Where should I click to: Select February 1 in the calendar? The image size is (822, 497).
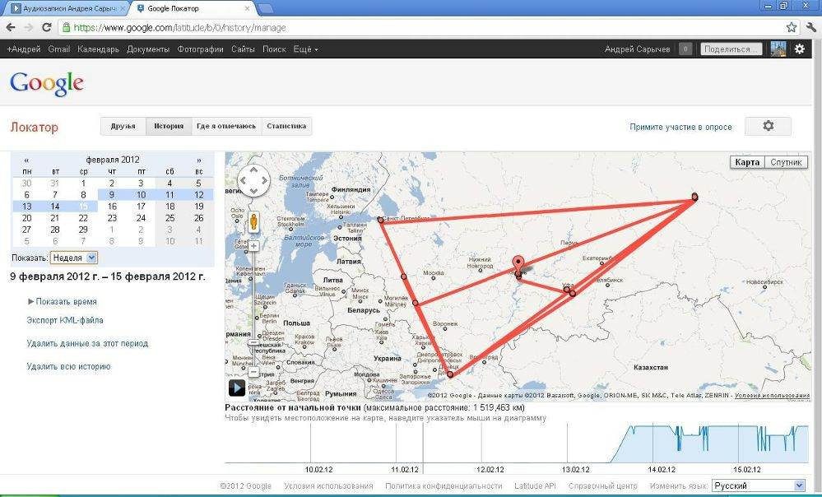coord(83,183)
